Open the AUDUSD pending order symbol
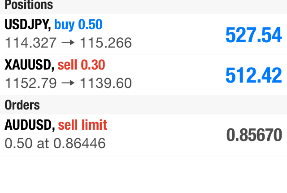Screen dimensions: 287x193 (x=29, y=125)
